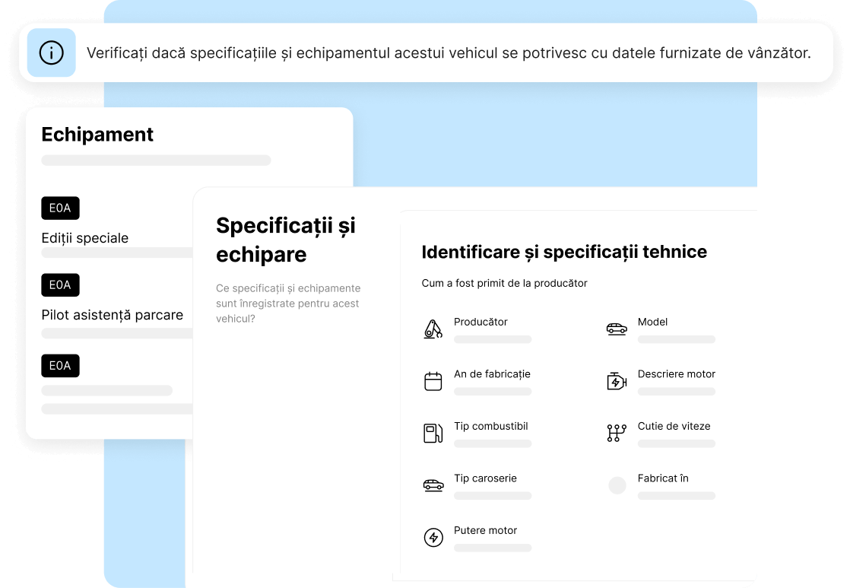Image resolution: width=850 pixels, height=588 pixels.
Task: Click Identificare și specificații tehnice title
Action: pos(564,252)
